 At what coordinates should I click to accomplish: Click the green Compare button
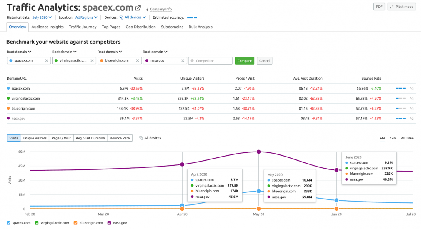click(244, 61)
